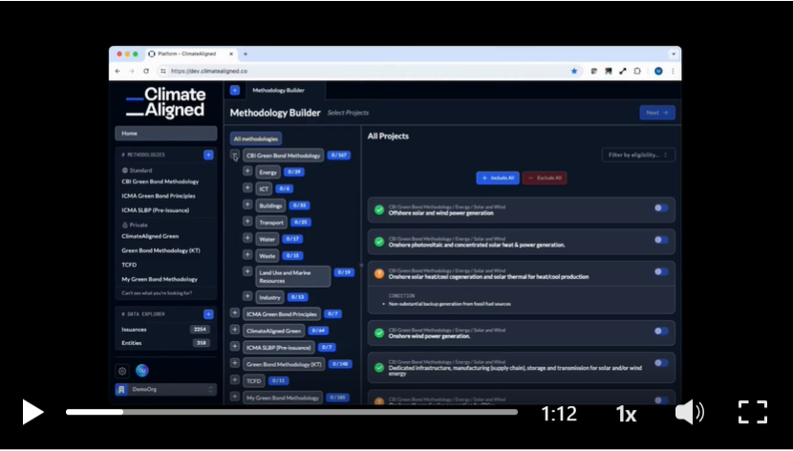This screenshot has width=793, height=451.
Task: Select the Transport tree item label
Action: (271, 223)
